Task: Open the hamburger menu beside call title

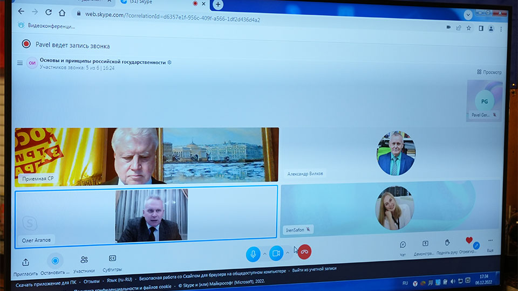Action: [20, 63]
